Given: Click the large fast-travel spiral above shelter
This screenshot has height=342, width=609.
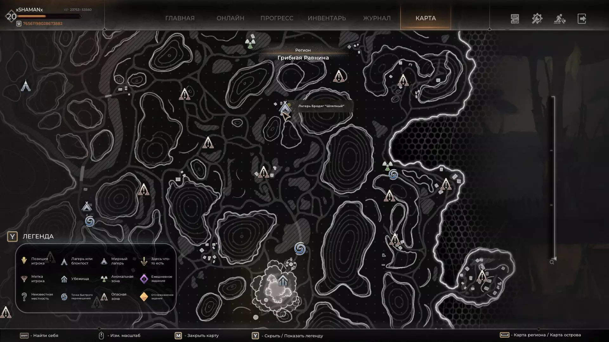Looking at the screenshot, I should [x=300, y=249].
